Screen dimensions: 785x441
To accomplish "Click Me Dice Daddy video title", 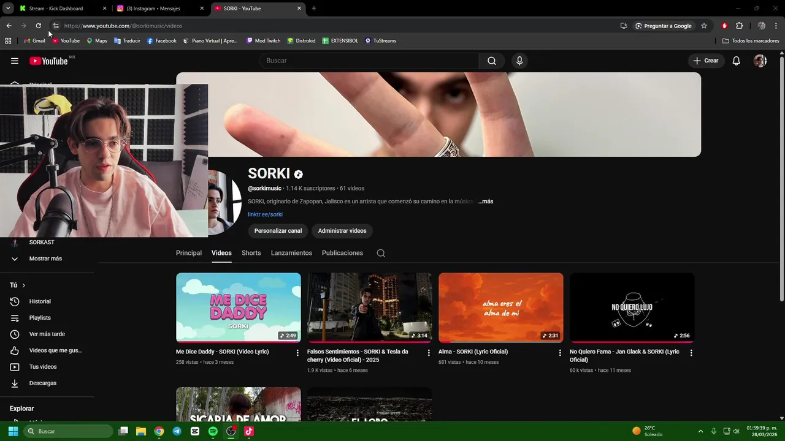I will point(222,352).
